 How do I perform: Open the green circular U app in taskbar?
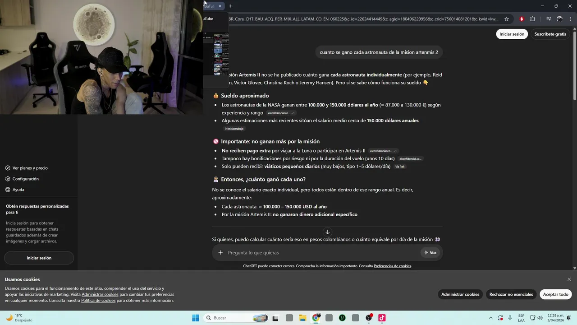coord(342,318)
